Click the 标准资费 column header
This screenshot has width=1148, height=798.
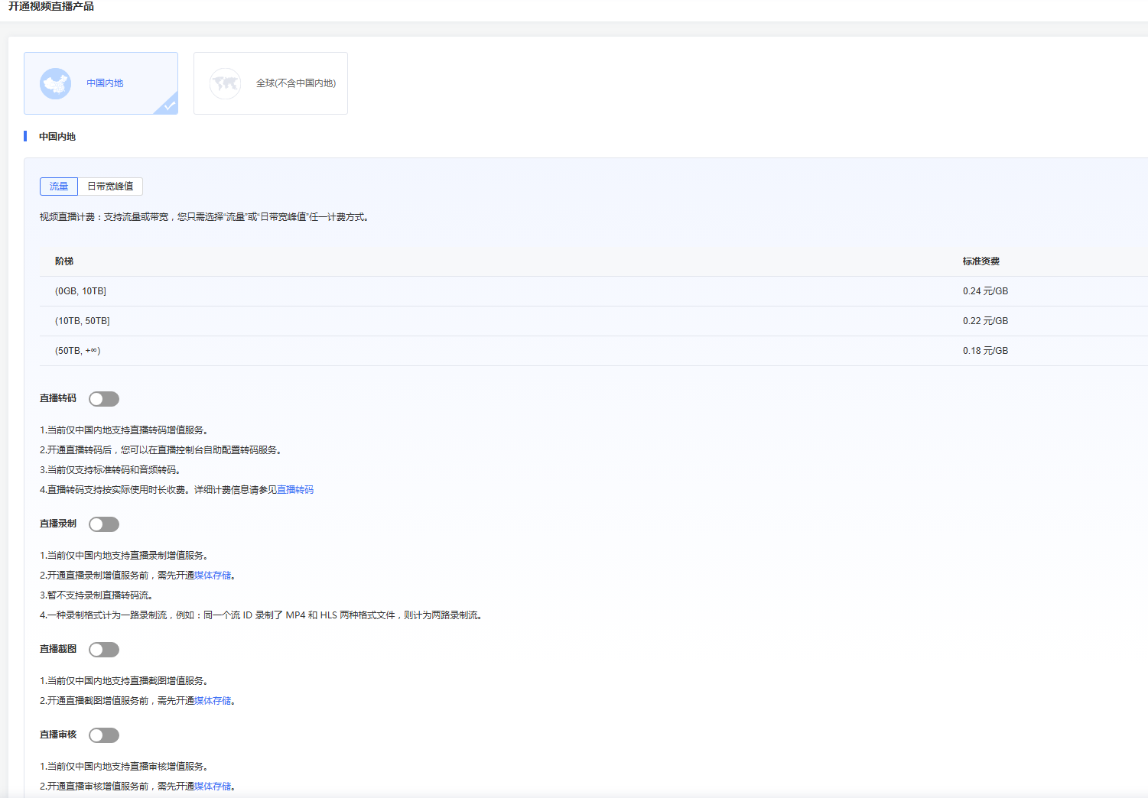pyautogui.click(x=981, y=261)
